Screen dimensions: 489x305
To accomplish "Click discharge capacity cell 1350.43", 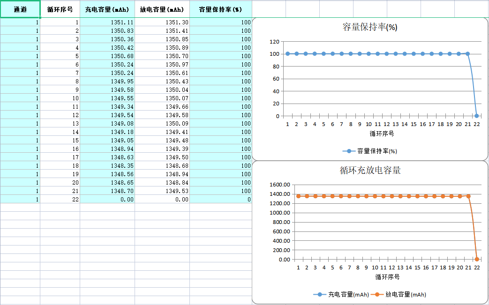I will tap(162, 81).
